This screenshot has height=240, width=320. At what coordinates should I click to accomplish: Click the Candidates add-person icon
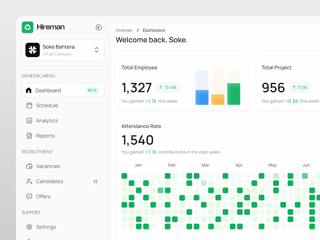[x=29, y=181]
